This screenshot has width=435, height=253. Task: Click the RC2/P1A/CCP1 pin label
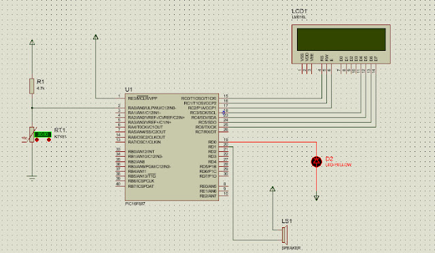click(x=202, y=108)
